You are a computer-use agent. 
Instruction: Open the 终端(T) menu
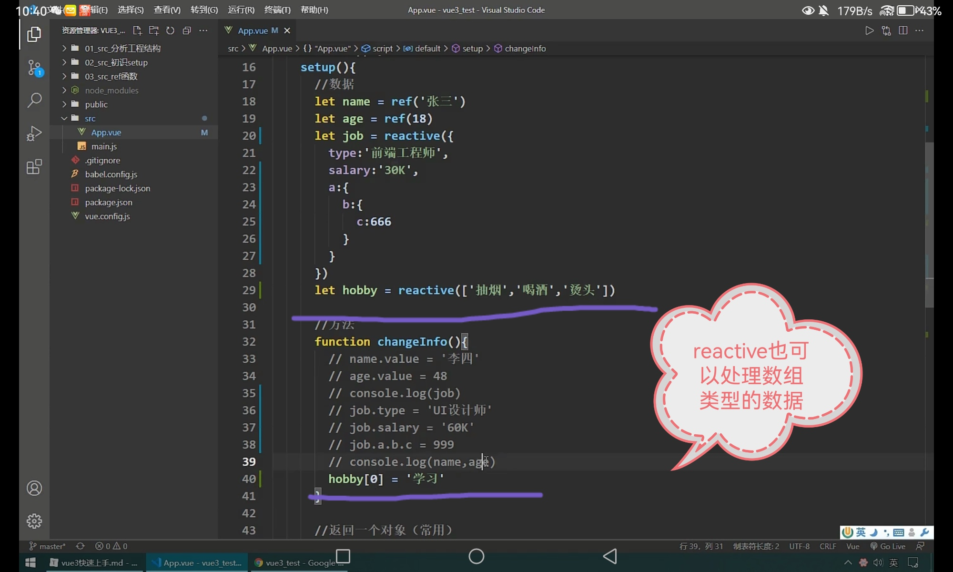pos(277,10)
